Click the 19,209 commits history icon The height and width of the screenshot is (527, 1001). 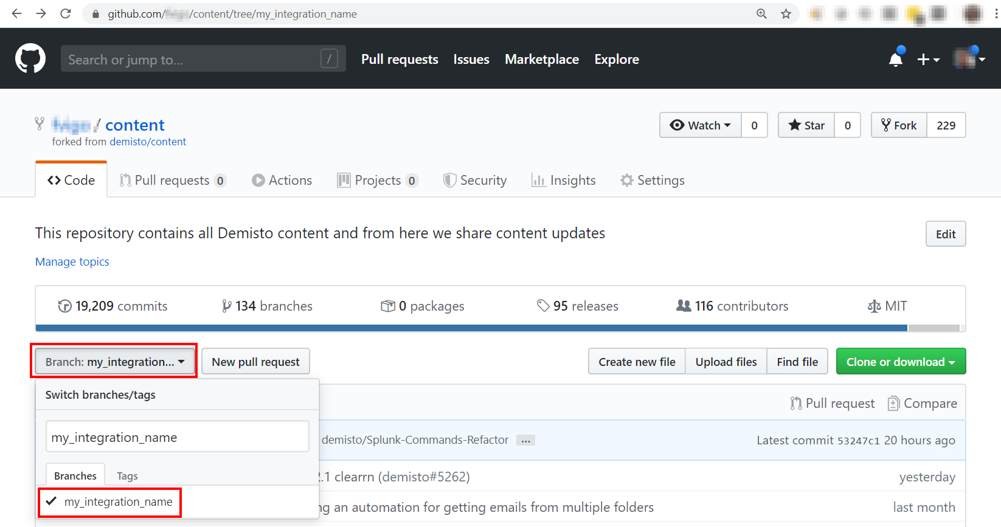64,306
